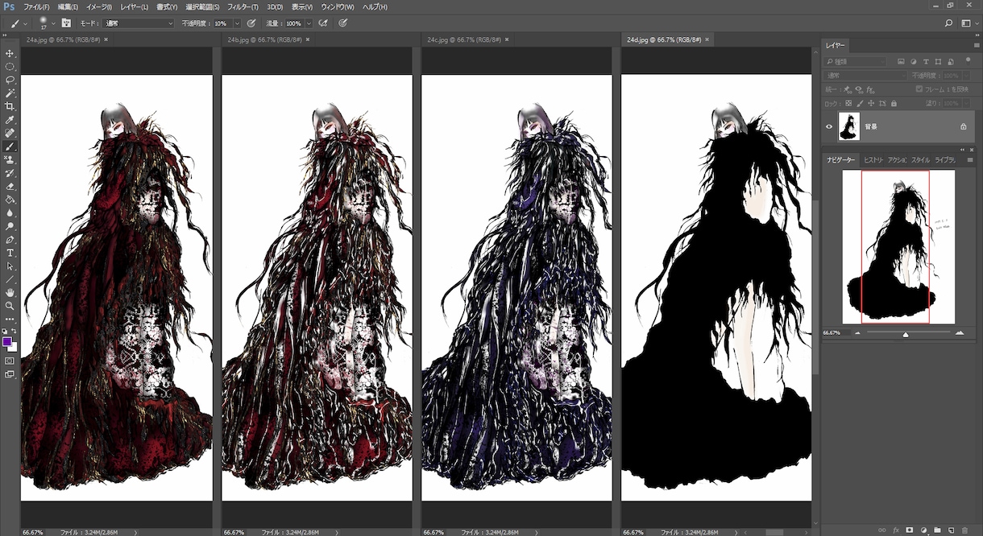Open the brush settings panel icon
The height and width of the screenshot is (536, 983).
point(66,23)
